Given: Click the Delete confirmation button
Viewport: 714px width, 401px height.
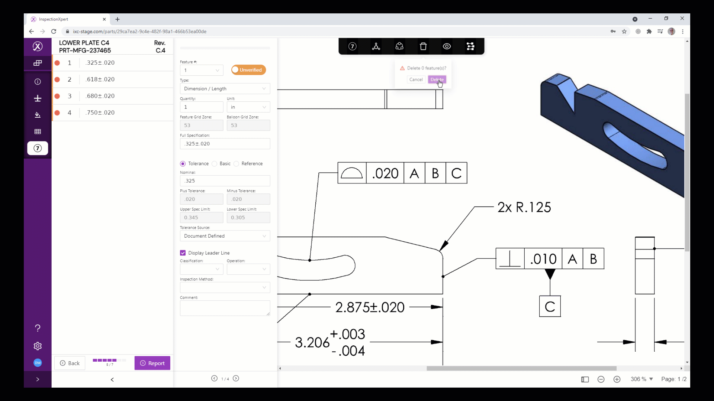Looking at the screenshot, I should 437,79.
